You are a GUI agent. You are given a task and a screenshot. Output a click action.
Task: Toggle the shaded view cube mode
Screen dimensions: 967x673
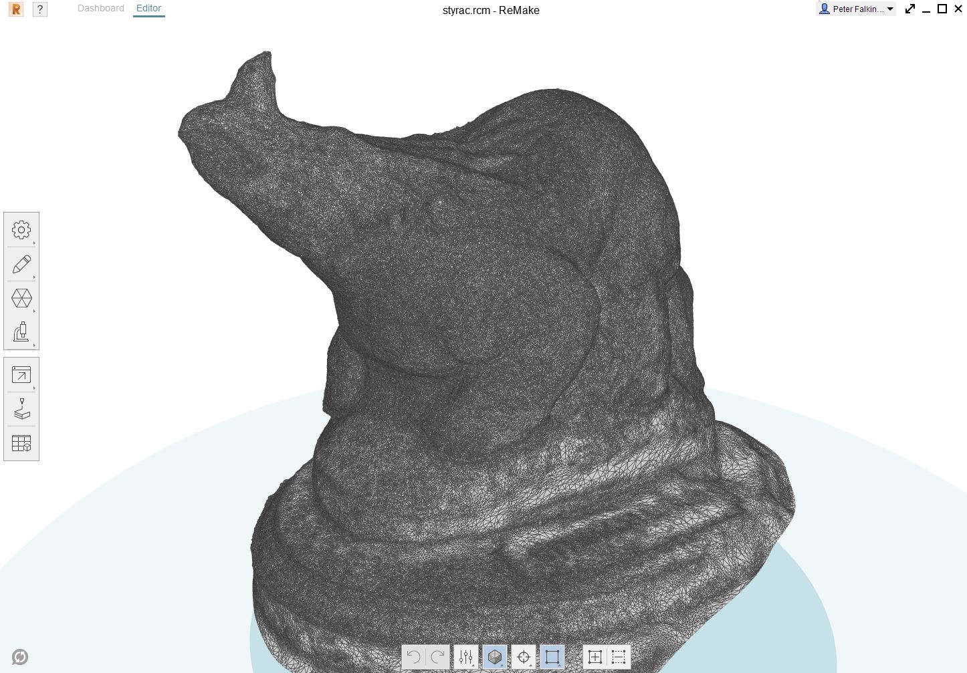[494, 656]
